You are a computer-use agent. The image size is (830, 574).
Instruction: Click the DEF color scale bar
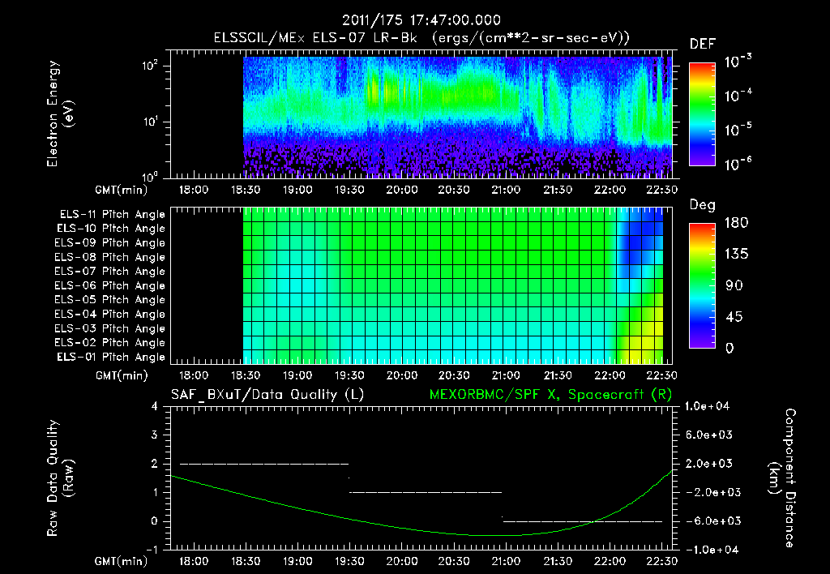click(702, 114)
